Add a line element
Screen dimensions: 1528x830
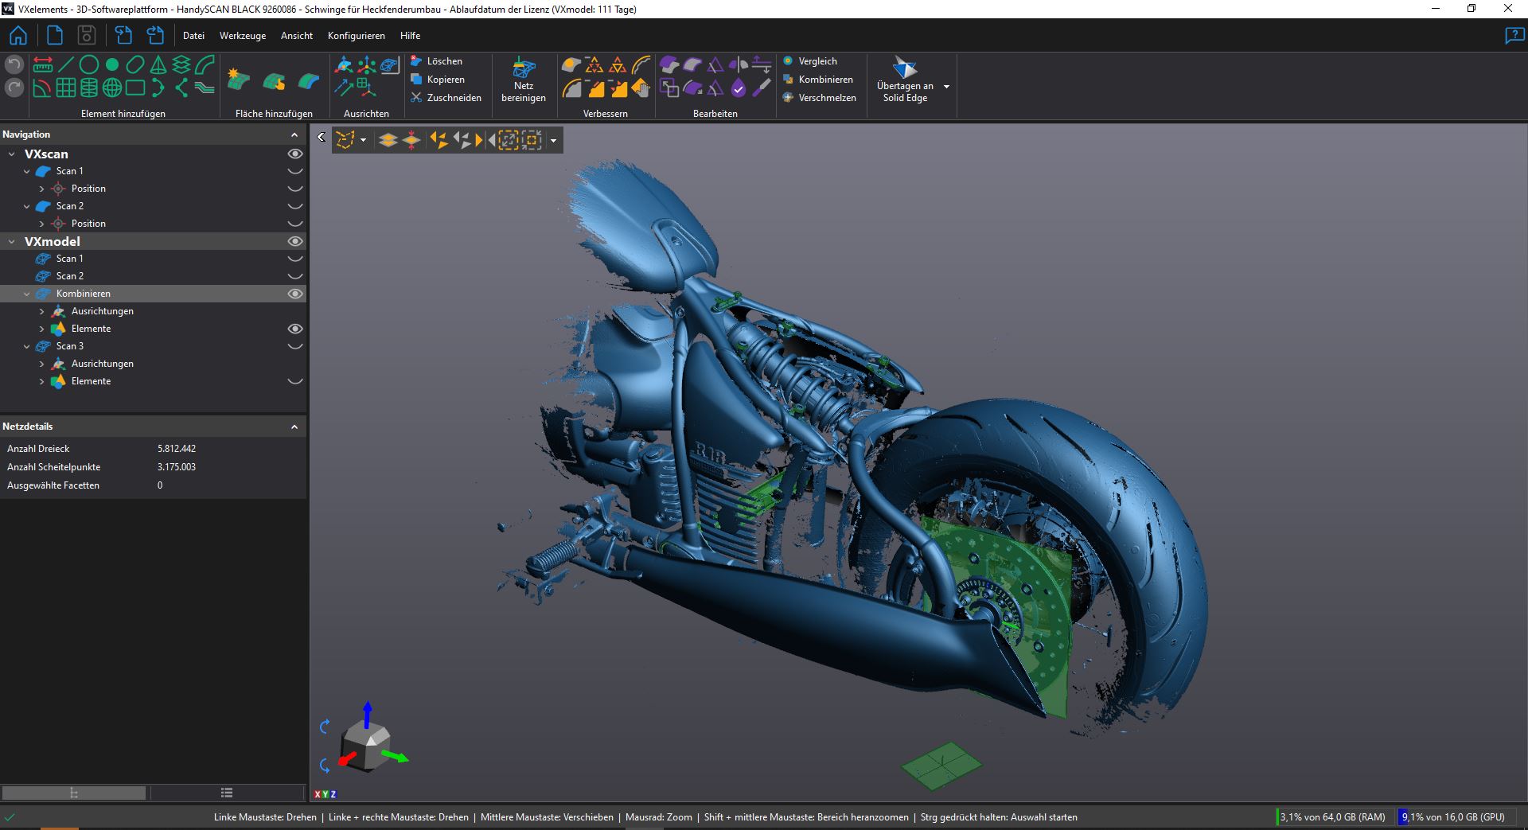tap(66, 64)
